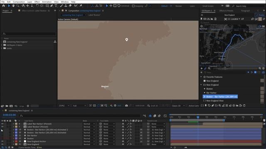
Task: Click the current time indicator in timeline
Action: click(198, 117)
